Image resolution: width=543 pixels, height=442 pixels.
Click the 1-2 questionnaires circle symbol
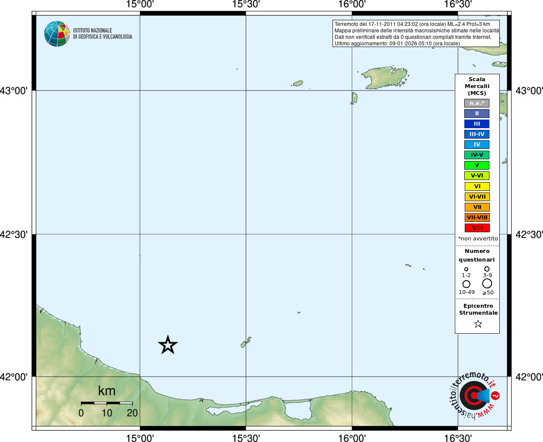[x=466, y=269]
